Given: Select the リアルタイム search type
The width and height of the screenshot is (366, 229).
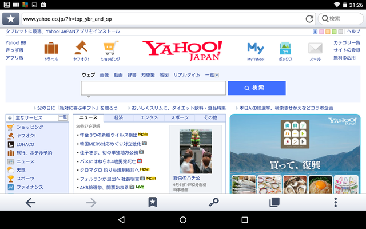Looking at the screenshot, I should [x=187, y=75].
